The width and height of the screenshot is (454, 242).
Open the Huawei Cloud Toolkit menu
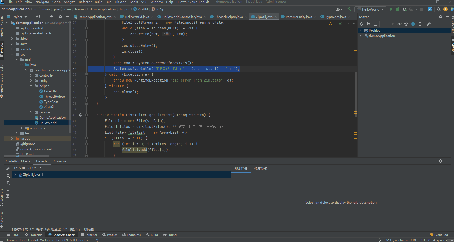tap(193, 2)
